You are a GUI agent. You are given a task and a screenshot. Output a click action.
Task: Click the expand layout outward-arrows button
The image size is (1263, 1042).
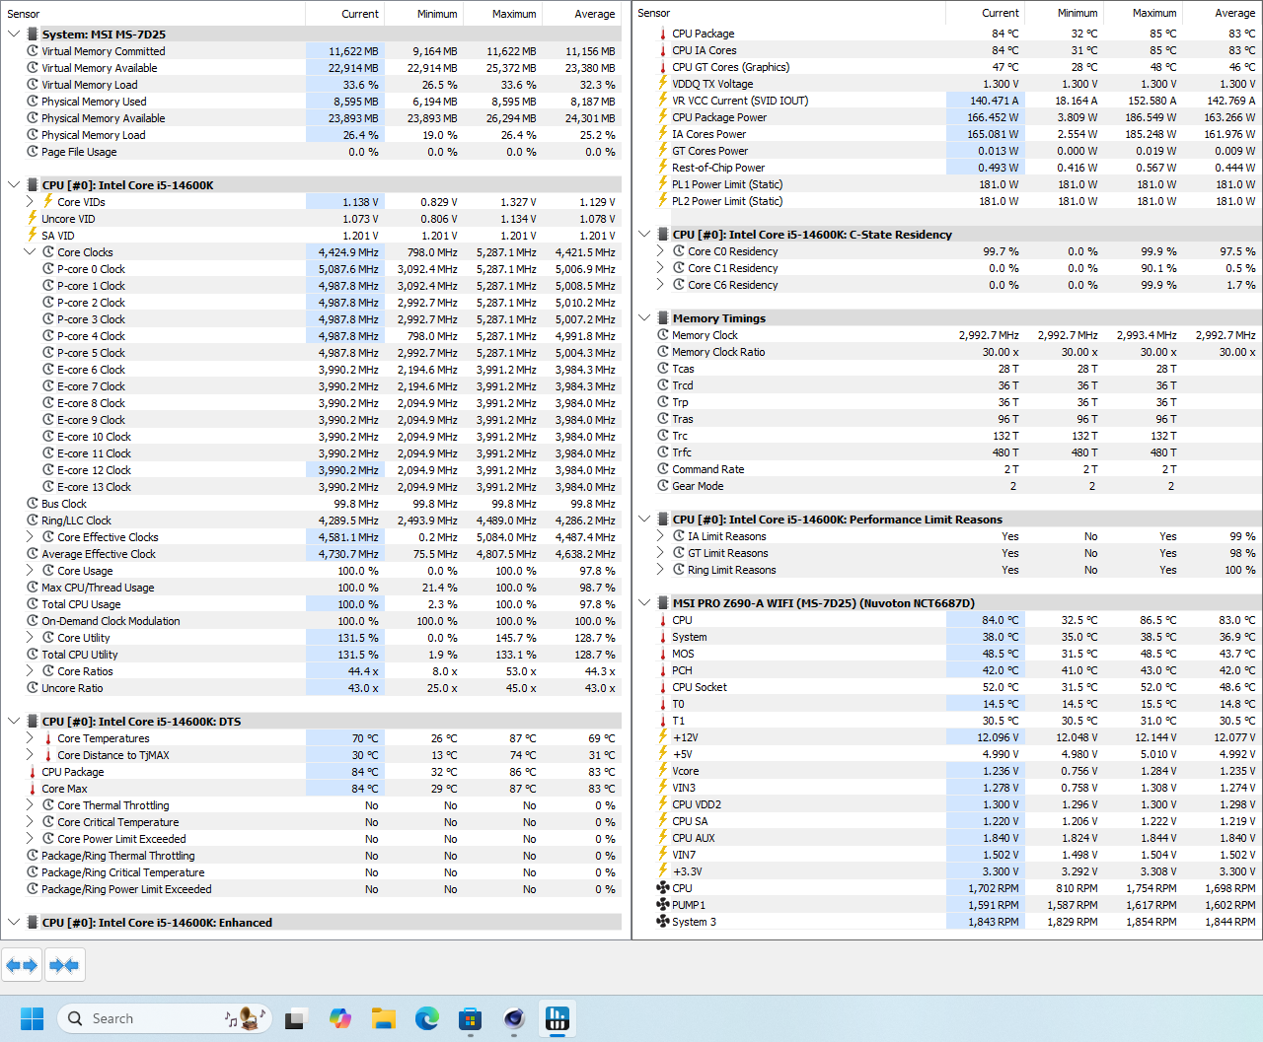coord(22,965)
